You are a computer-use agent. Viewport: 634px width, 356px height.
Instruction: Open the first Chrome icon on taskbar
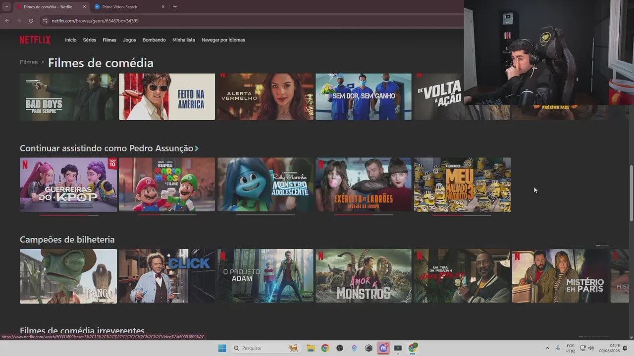pos(325,348)
